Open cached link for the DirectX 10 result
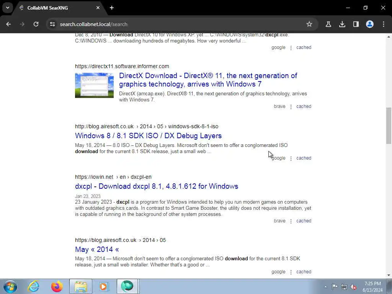The image size is (392, 294). tap(304, 47)
